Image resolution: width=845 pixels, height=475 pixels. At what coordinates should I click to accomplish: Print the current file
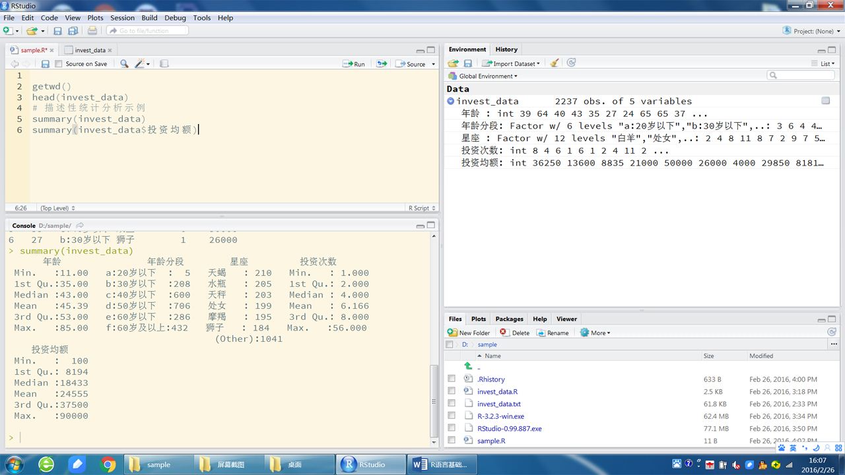[x=92, y=31]
